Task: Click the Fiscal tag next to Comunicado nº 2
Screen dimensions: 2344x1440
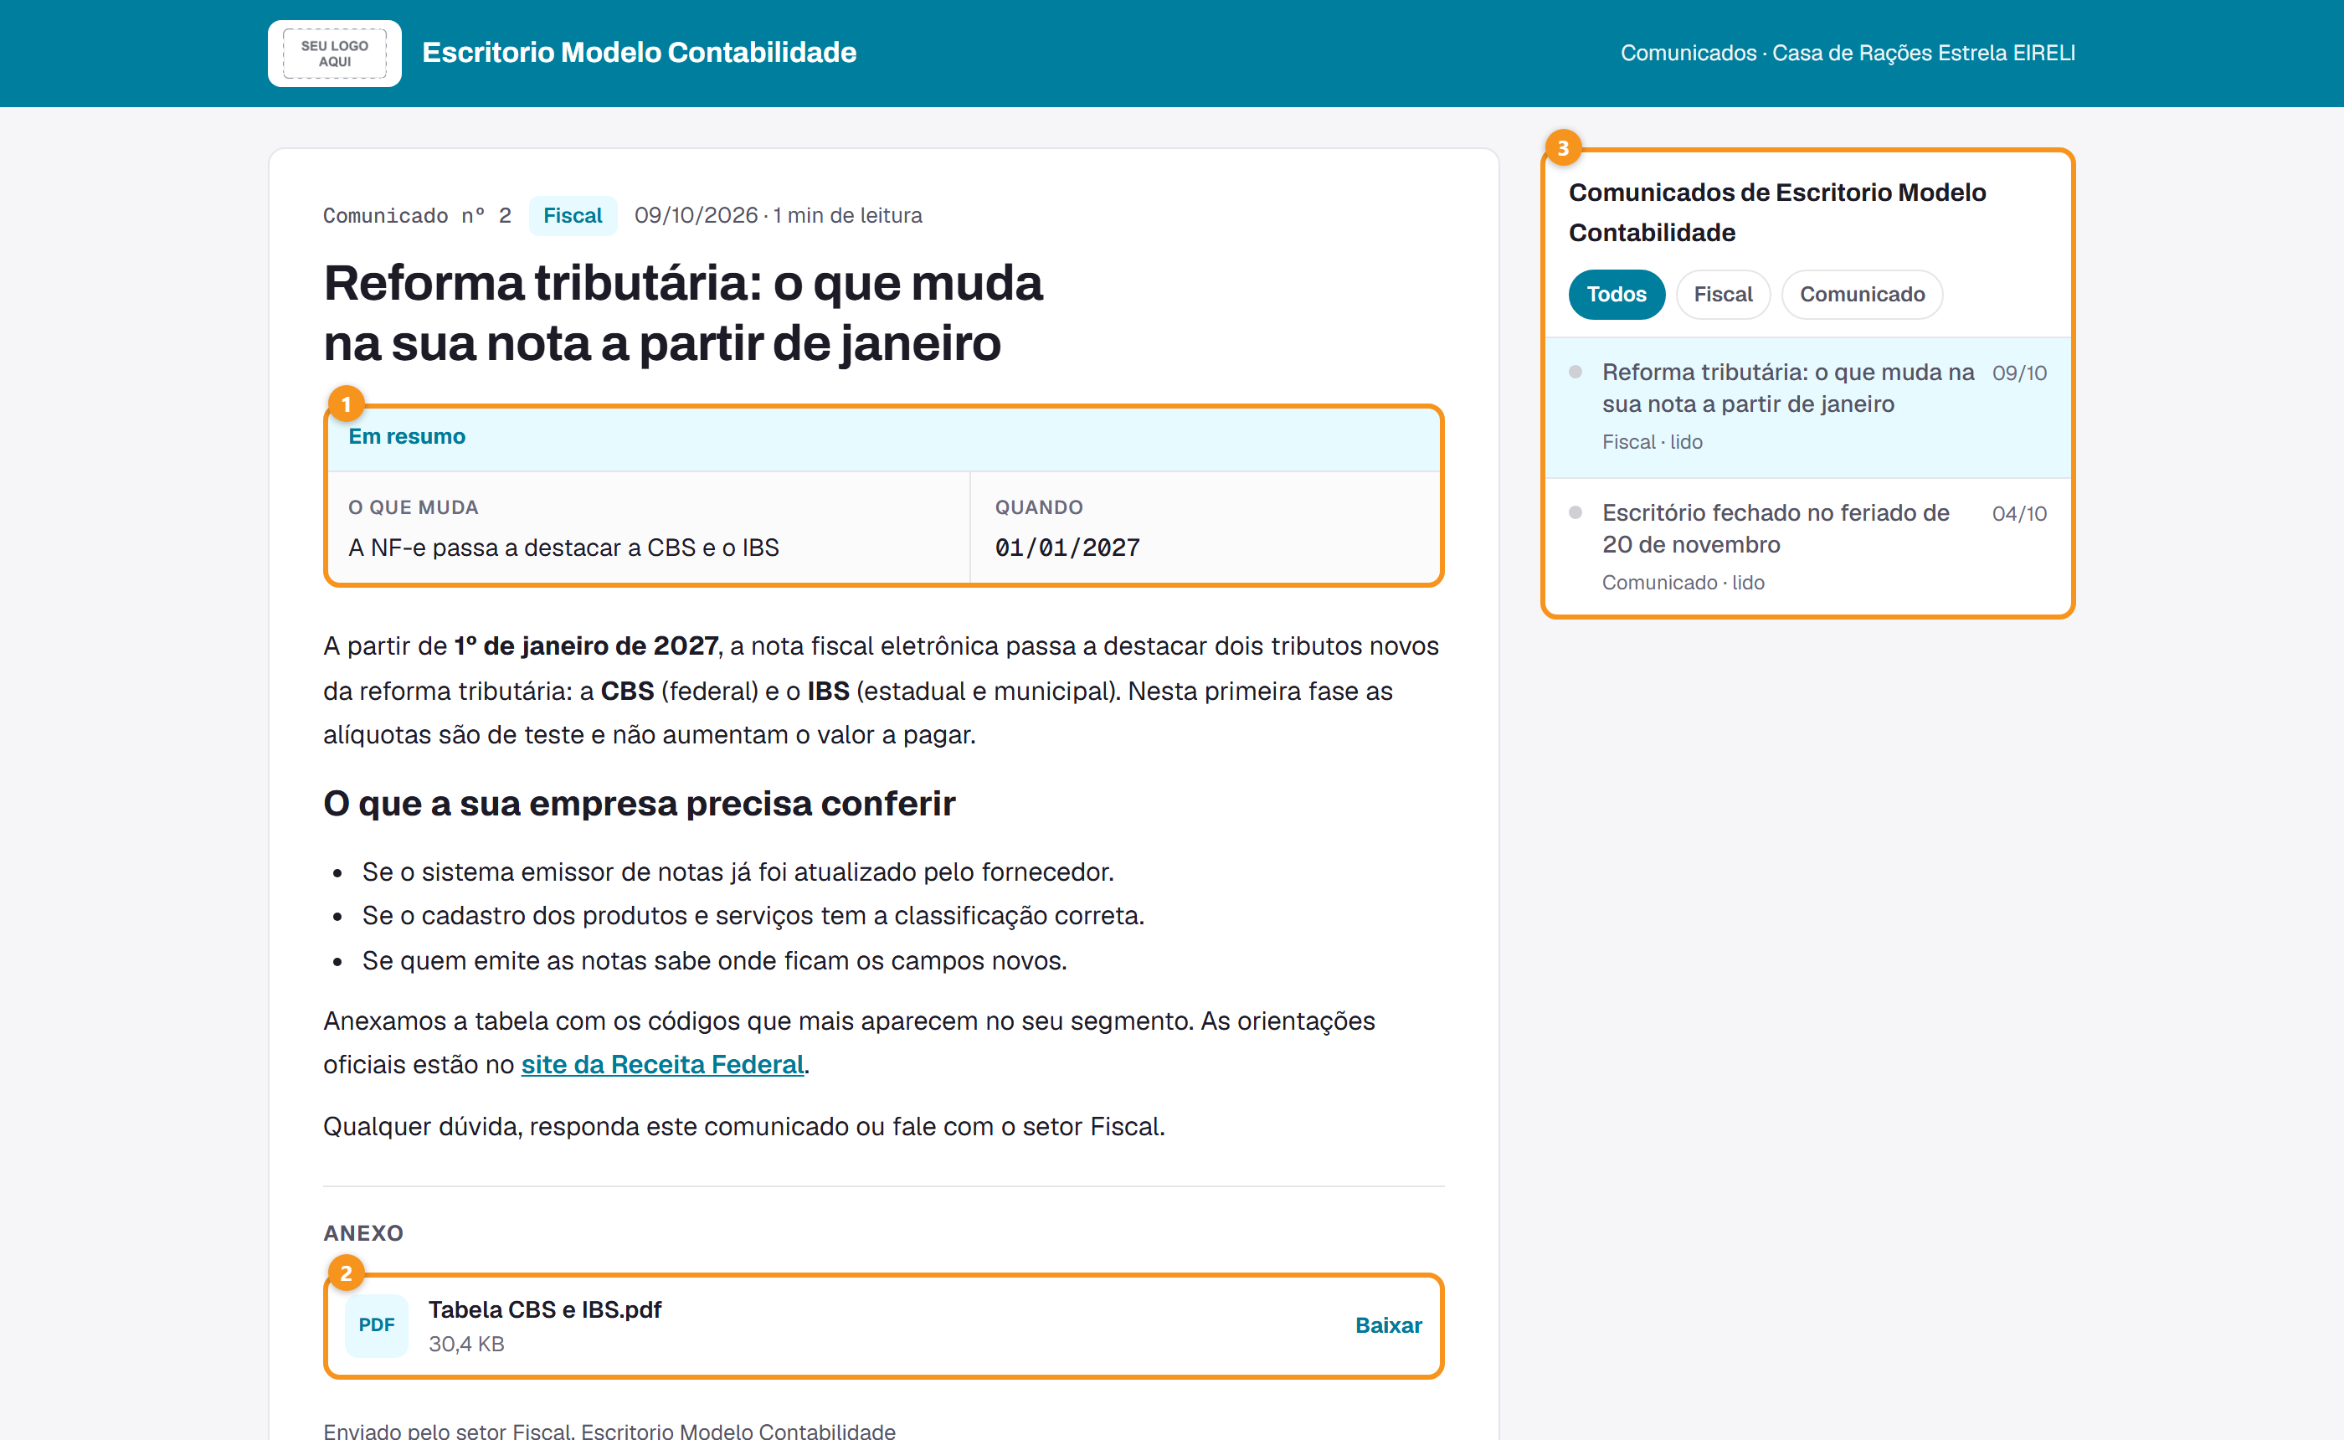Action: point(573,215)
